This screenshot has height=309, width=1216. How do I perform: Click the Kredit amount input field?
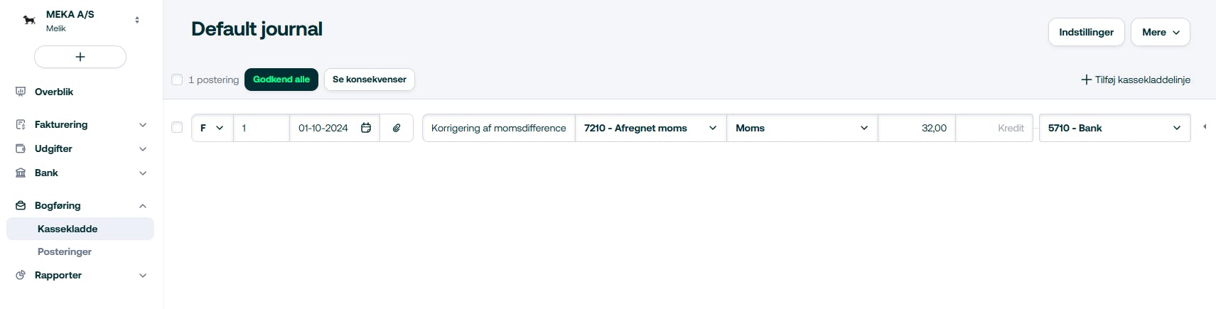(994, 128)
